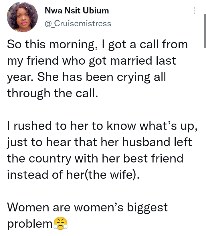
Task: Click the word "married" in the tweet
Action: pos(131,61)
